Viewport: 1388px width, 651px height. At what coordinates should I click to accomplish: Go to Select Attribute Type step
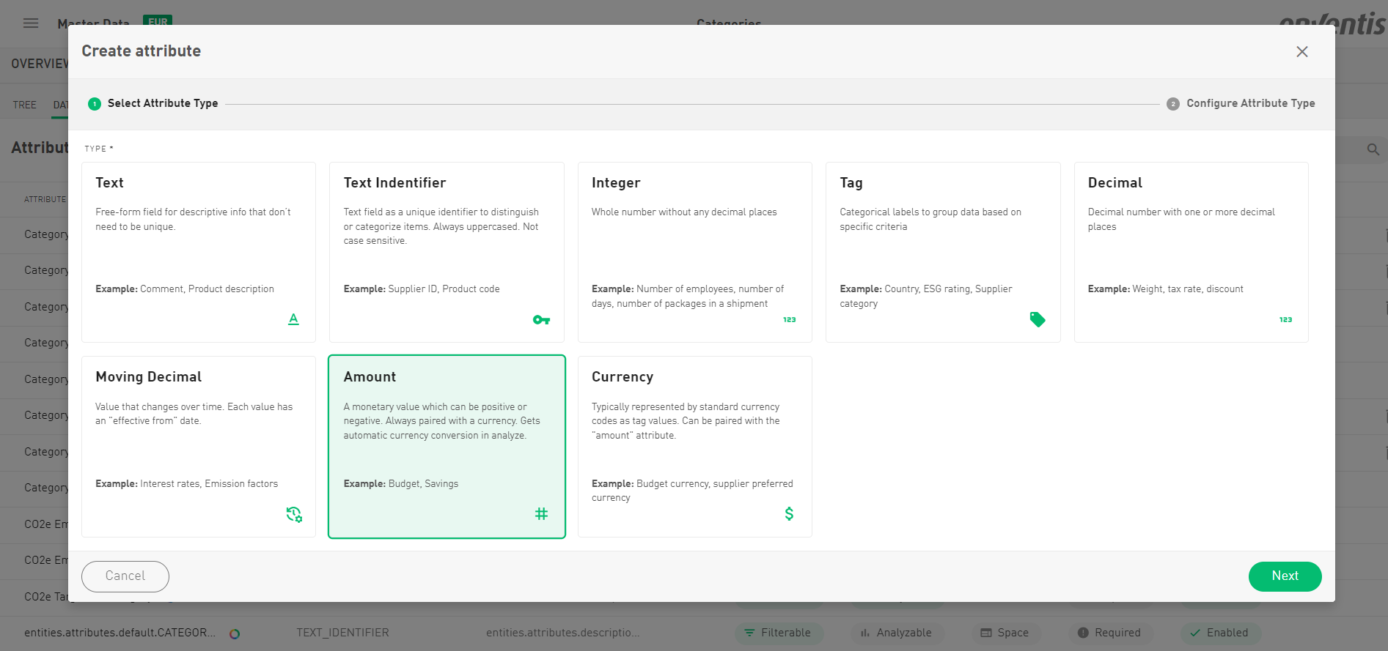click(x=162, y=103)
